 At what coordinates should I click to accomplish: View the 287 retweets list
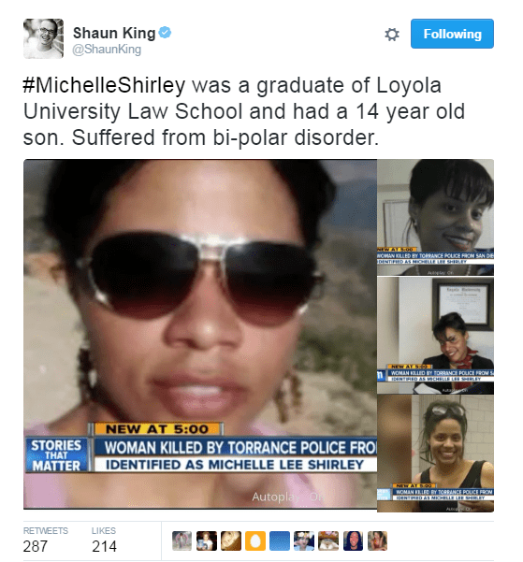tap(45, 540)
